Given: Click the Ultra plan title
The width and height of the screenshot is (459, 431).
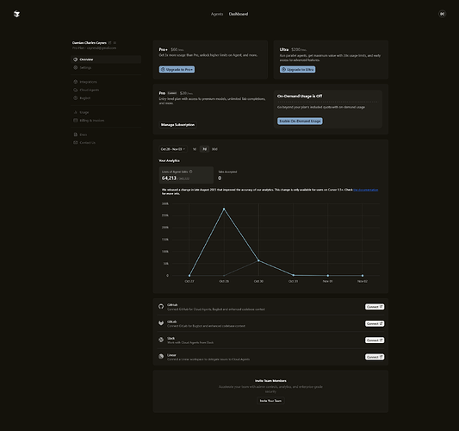Looking at the screenshot, I should pos(284,49).
